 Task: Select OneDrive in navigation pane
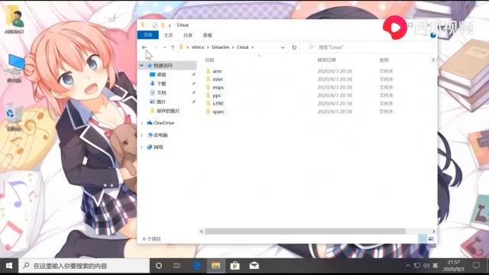point(164,123)
